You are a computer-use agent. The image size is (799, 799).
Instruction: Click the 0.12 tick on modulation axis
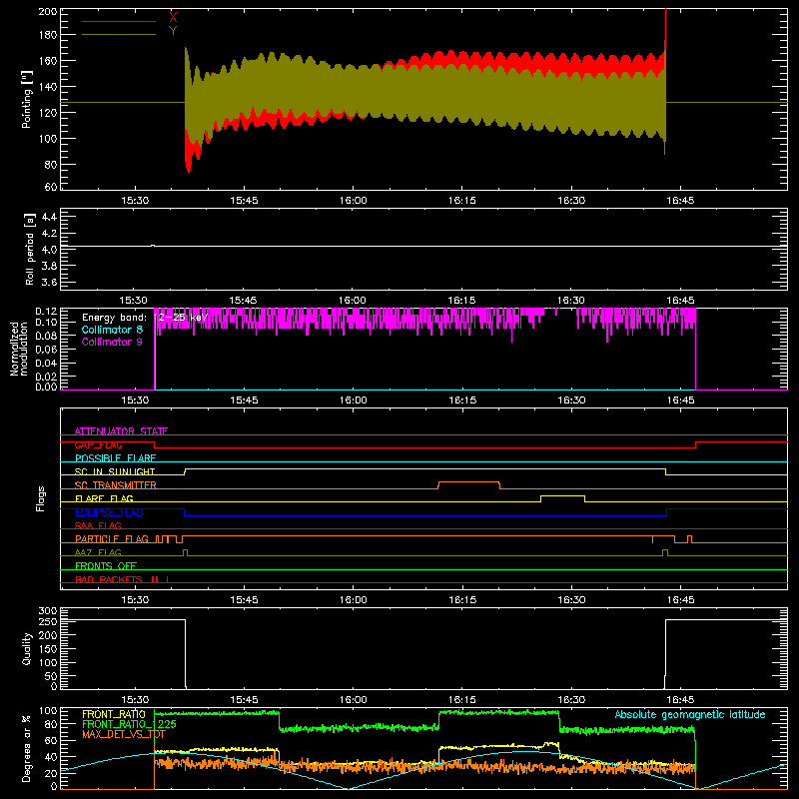pyautogui.click(x=46, y=311)
